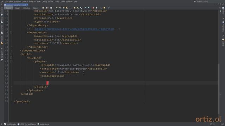Open Test Results in status bar
The image size is (225, 126).
pyautogui.click(x=10, y=124)
